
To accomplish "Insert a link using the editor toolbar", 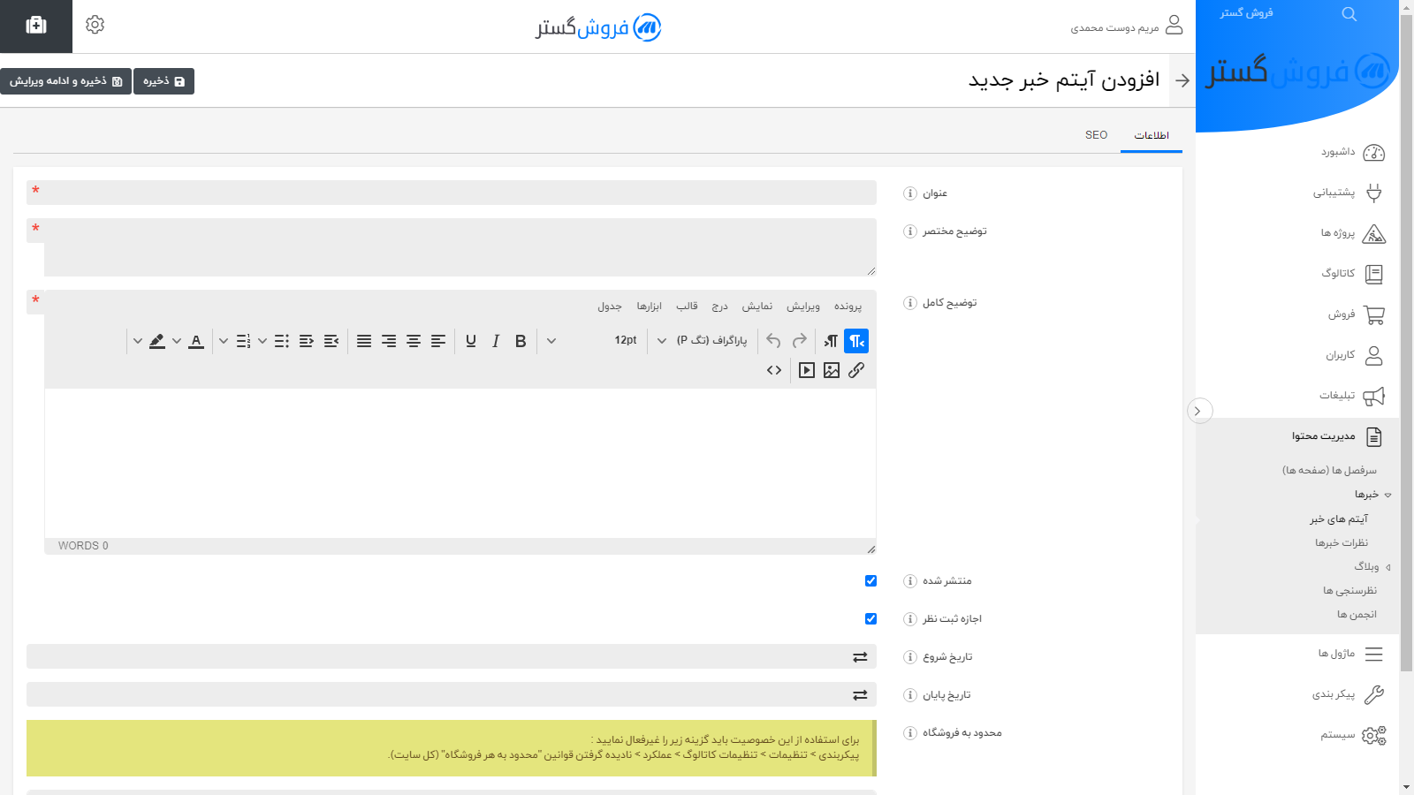I will coord(857,370).
